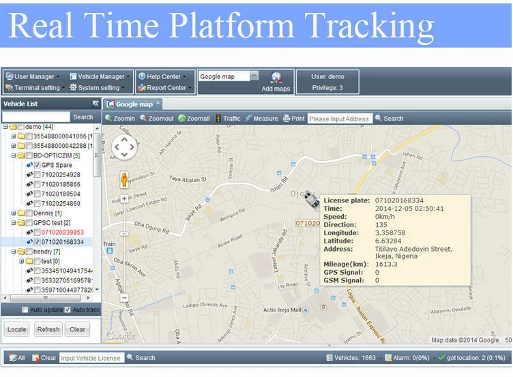Collapse the BD-OPTICZIM [5] group
This screenshot has height=377, width=513.
click(x=14, y=155)
